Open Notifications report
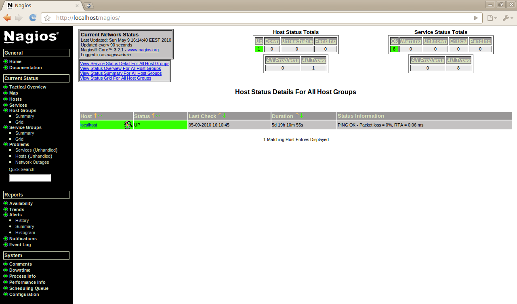The image size is (517, 304). (x=23, y=239)
